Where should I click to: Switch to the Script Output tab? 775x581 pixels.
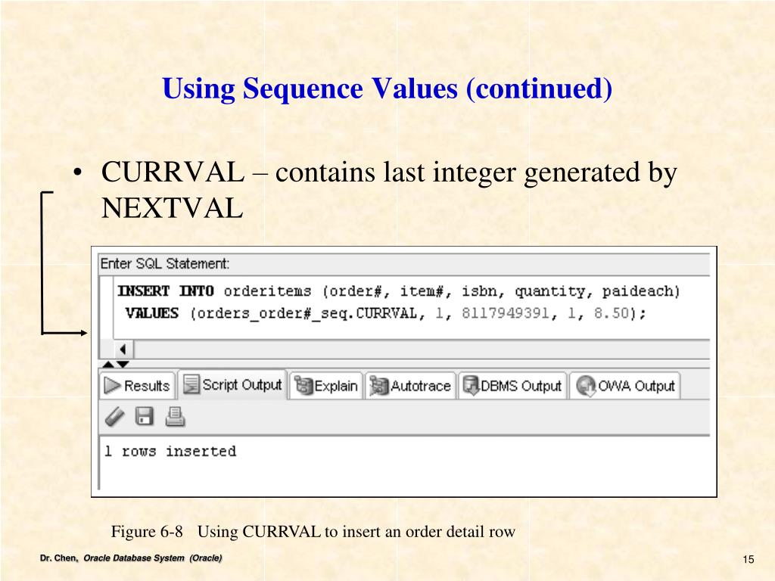(x=232, y=384)
